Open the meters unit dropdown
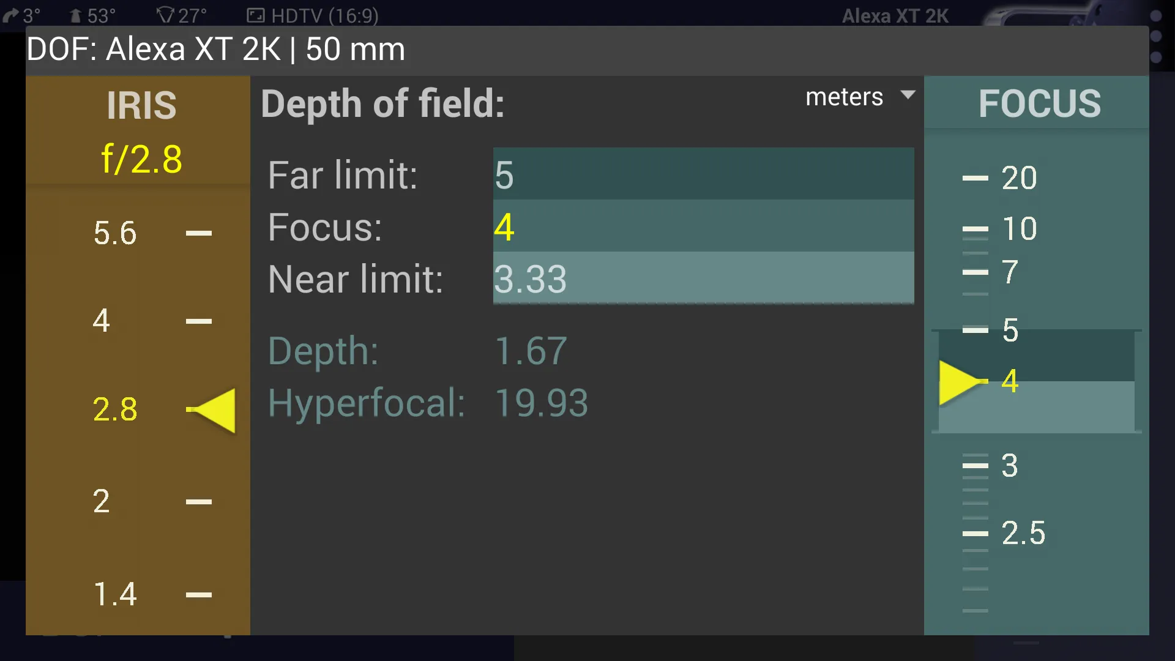The height and width of the screenshot is (661, 1175). [858, 97]
